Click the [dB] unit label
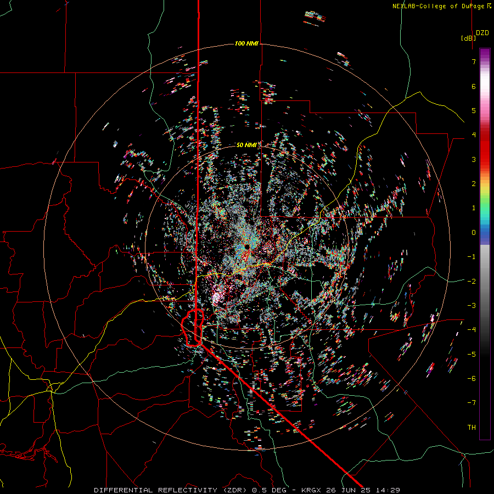 coord(469,38)
